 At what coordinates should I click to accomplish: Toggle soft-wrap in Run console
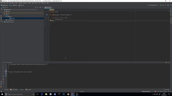(x=6, y=69)
